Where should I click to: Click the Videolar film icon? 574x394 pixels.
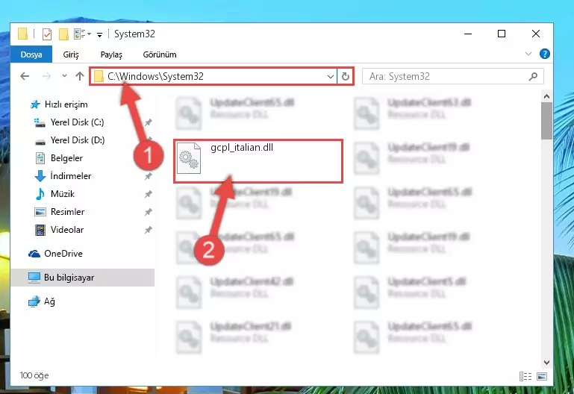[40, 230]
